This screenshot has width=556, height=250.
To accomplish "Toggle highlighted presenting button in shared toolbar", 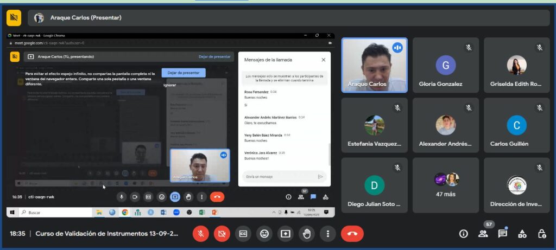I will tap(175, 197).
